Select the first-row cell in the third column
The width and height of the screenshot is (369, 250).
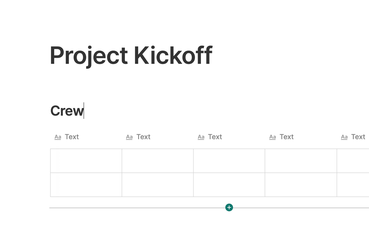click(229, 161)
